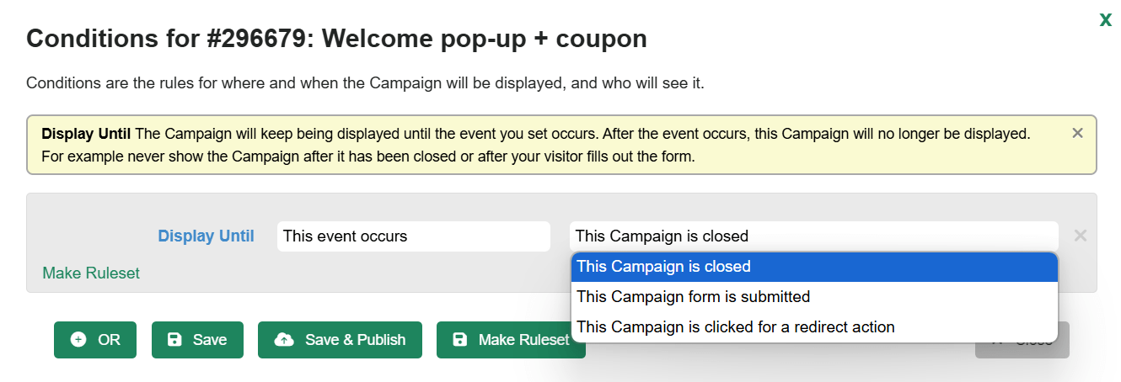Select 'This Campaign is closed' option
The width and height of the screenshot is (1121, 382).
pyautogui.click(x=814, y=267)
